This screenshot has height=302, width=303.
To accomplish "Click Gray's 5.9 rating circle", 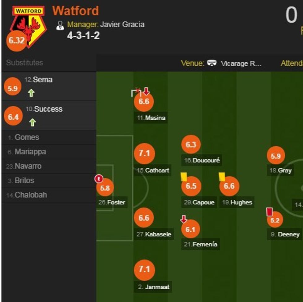I will point(275,156).
